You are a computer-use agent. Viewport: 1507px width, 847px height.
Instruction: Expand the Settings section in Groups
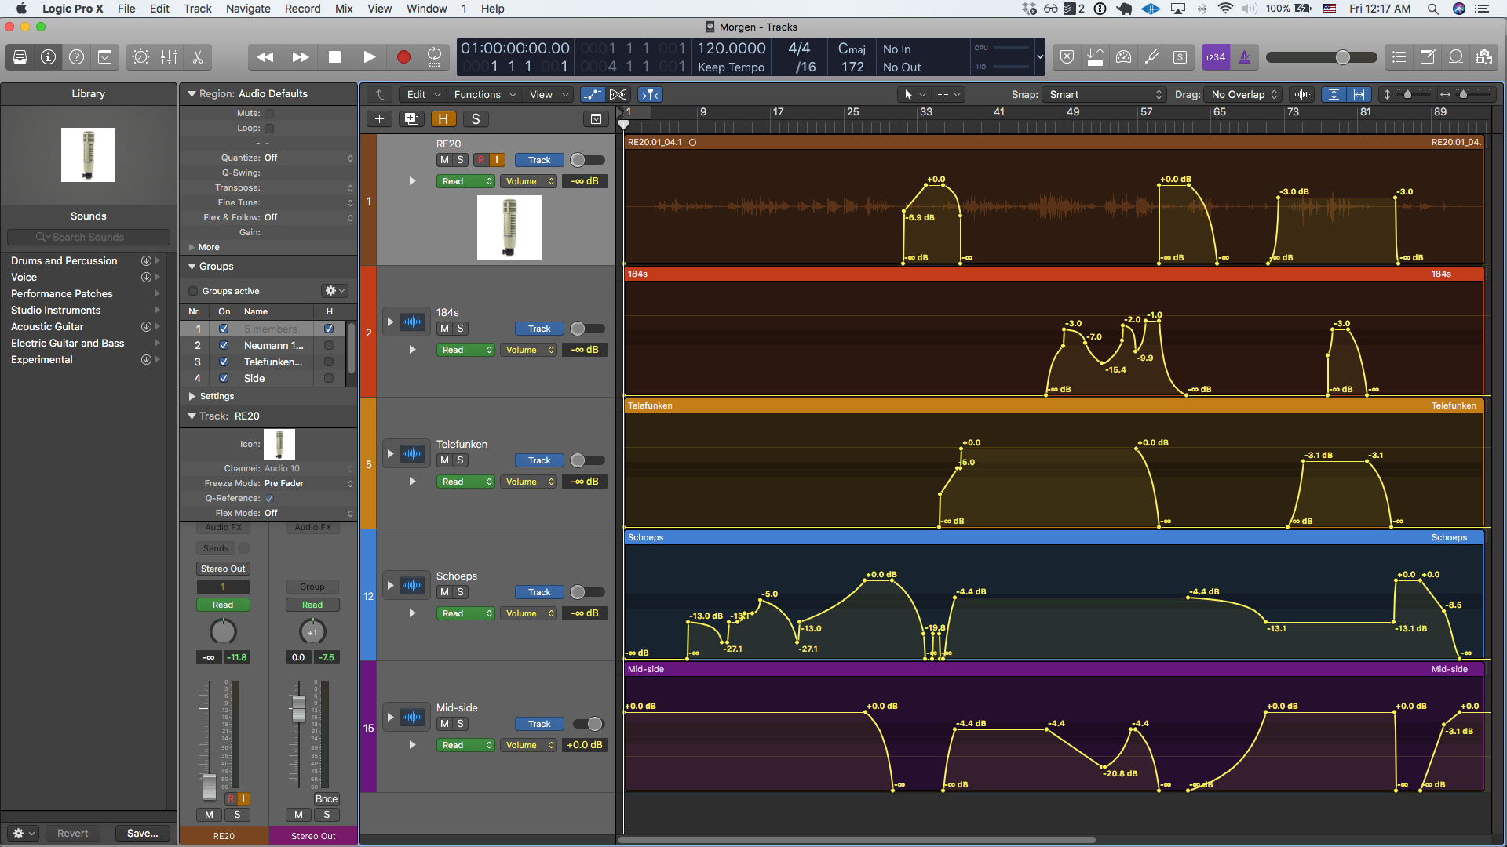pyautogui.click(x=192, y=396)
